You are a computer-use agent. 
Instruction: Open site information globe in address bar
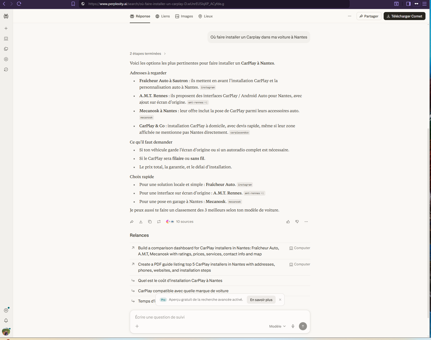pos(83,4)
